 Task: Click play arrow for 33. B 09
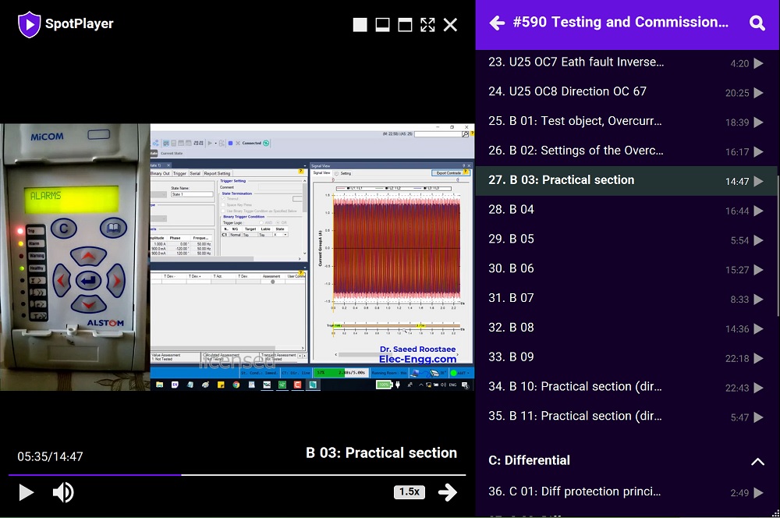758,359
